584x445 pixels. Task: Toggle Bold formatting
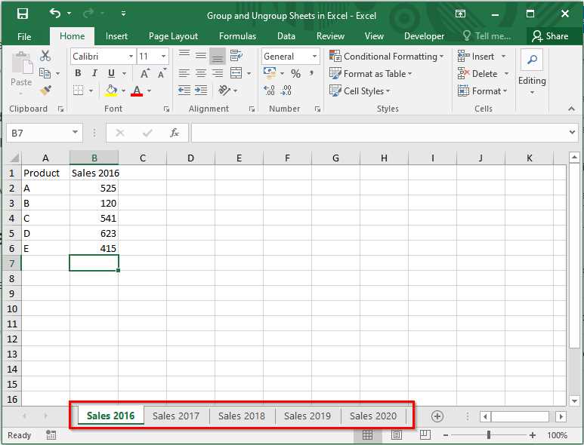pyautogui.click(x=78, y=73)
